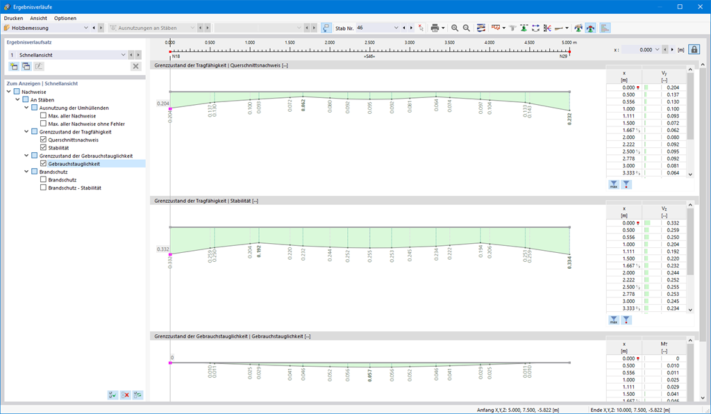
Task: Click the check all green icon below tree
Action: 113,395
